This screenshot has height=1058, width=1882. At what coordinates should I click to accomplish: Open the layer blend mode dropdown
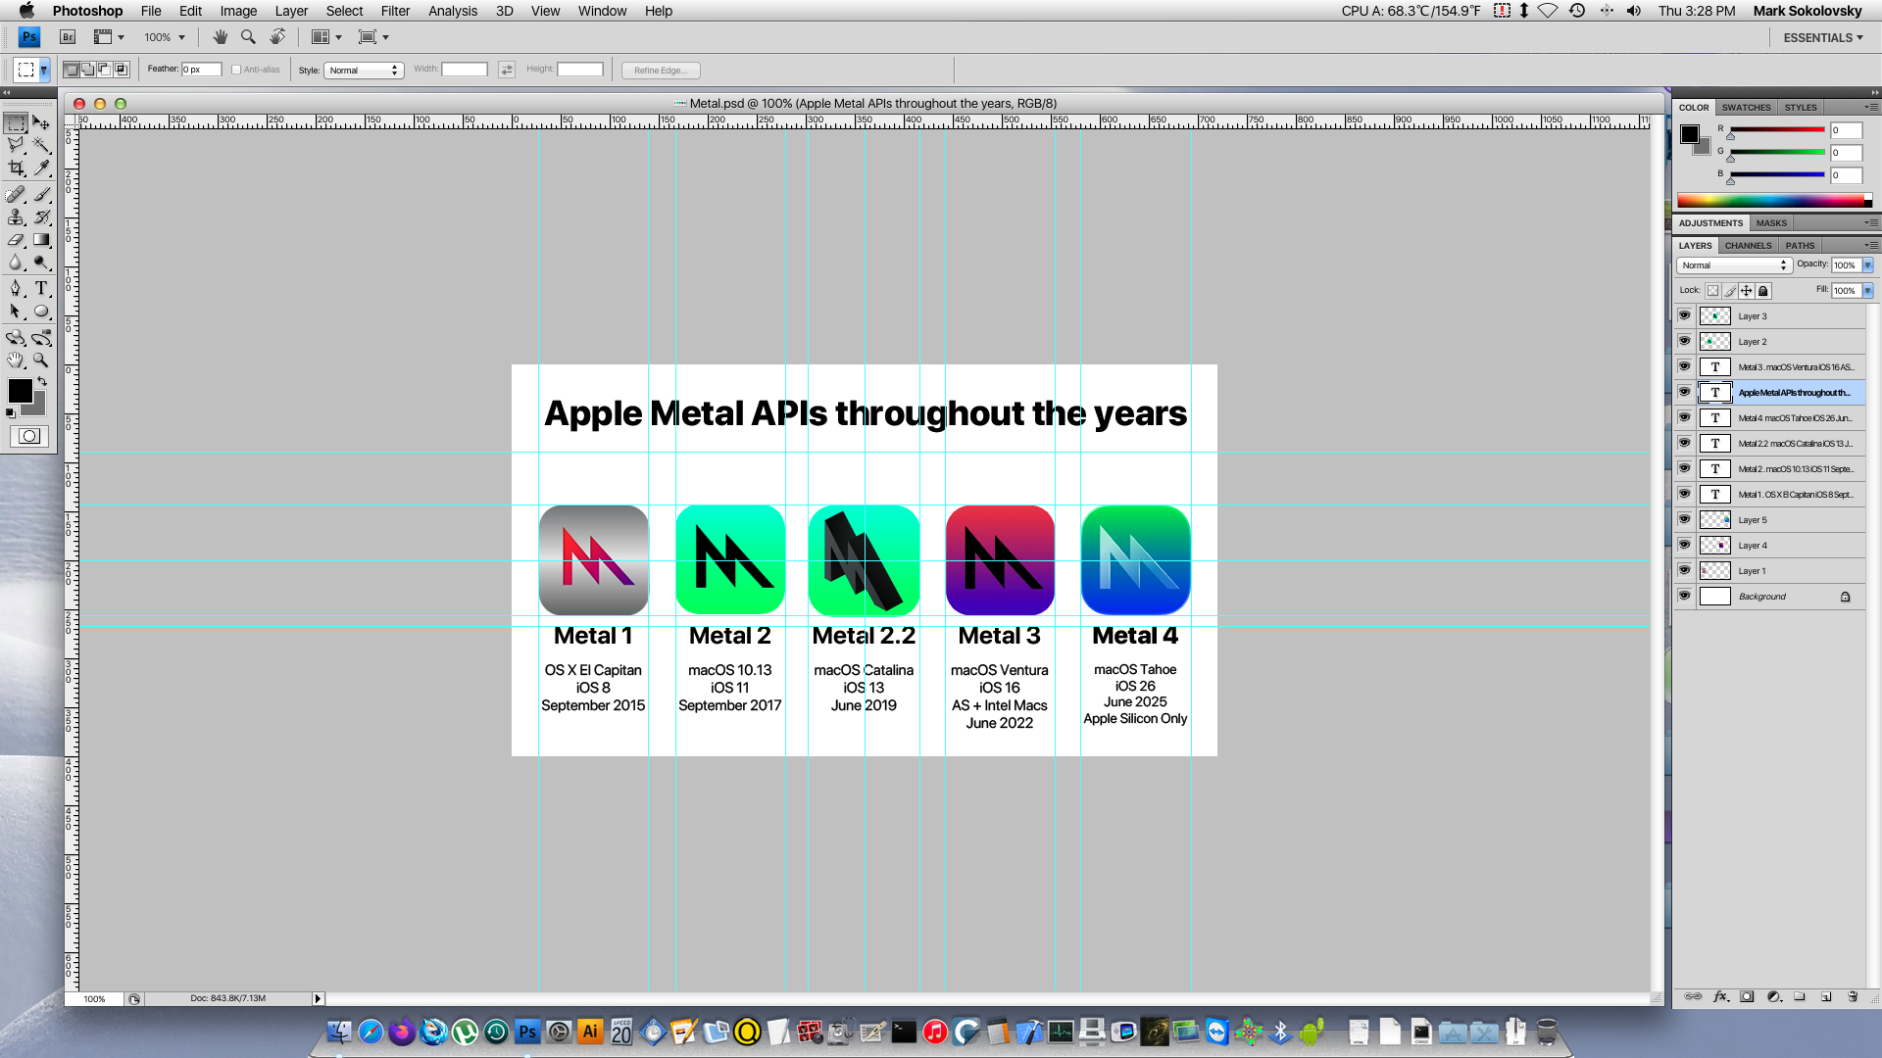pos(1734,265)
